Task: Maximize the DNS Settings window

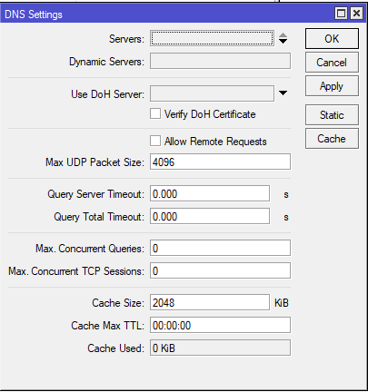Action: click(x=342, y=14)
